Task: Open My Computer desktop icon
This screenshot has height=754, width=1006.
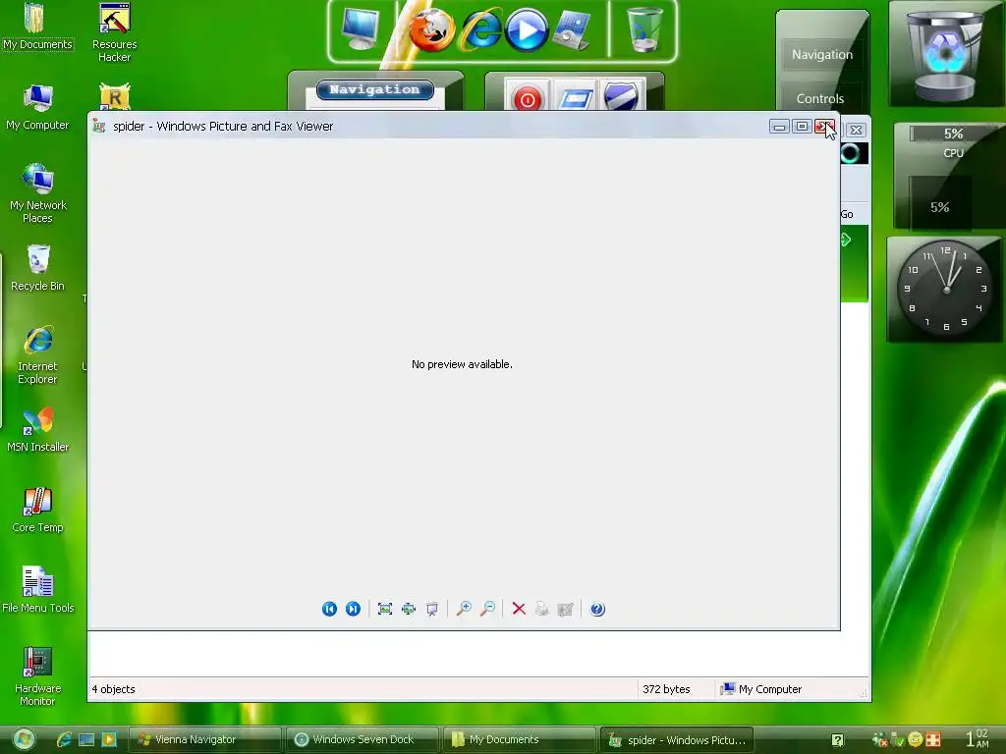Action: tap(37, 108)
